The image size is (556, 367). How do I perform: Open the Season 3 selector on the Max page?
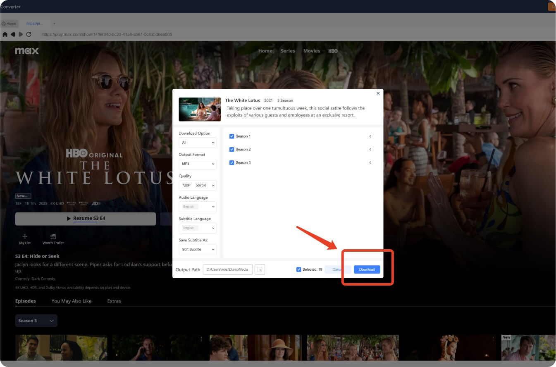pos(36,321)
